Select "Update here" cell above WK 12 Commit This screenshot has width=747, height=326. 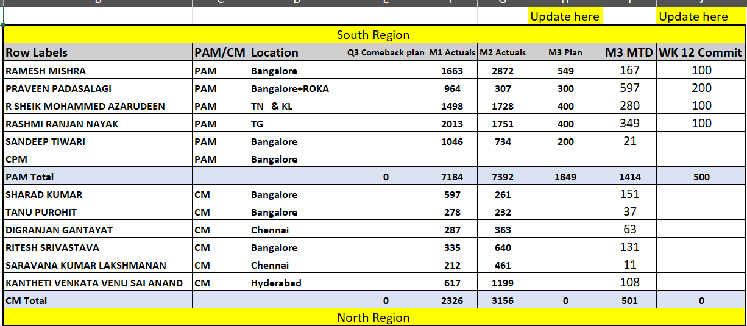point(693,17)
